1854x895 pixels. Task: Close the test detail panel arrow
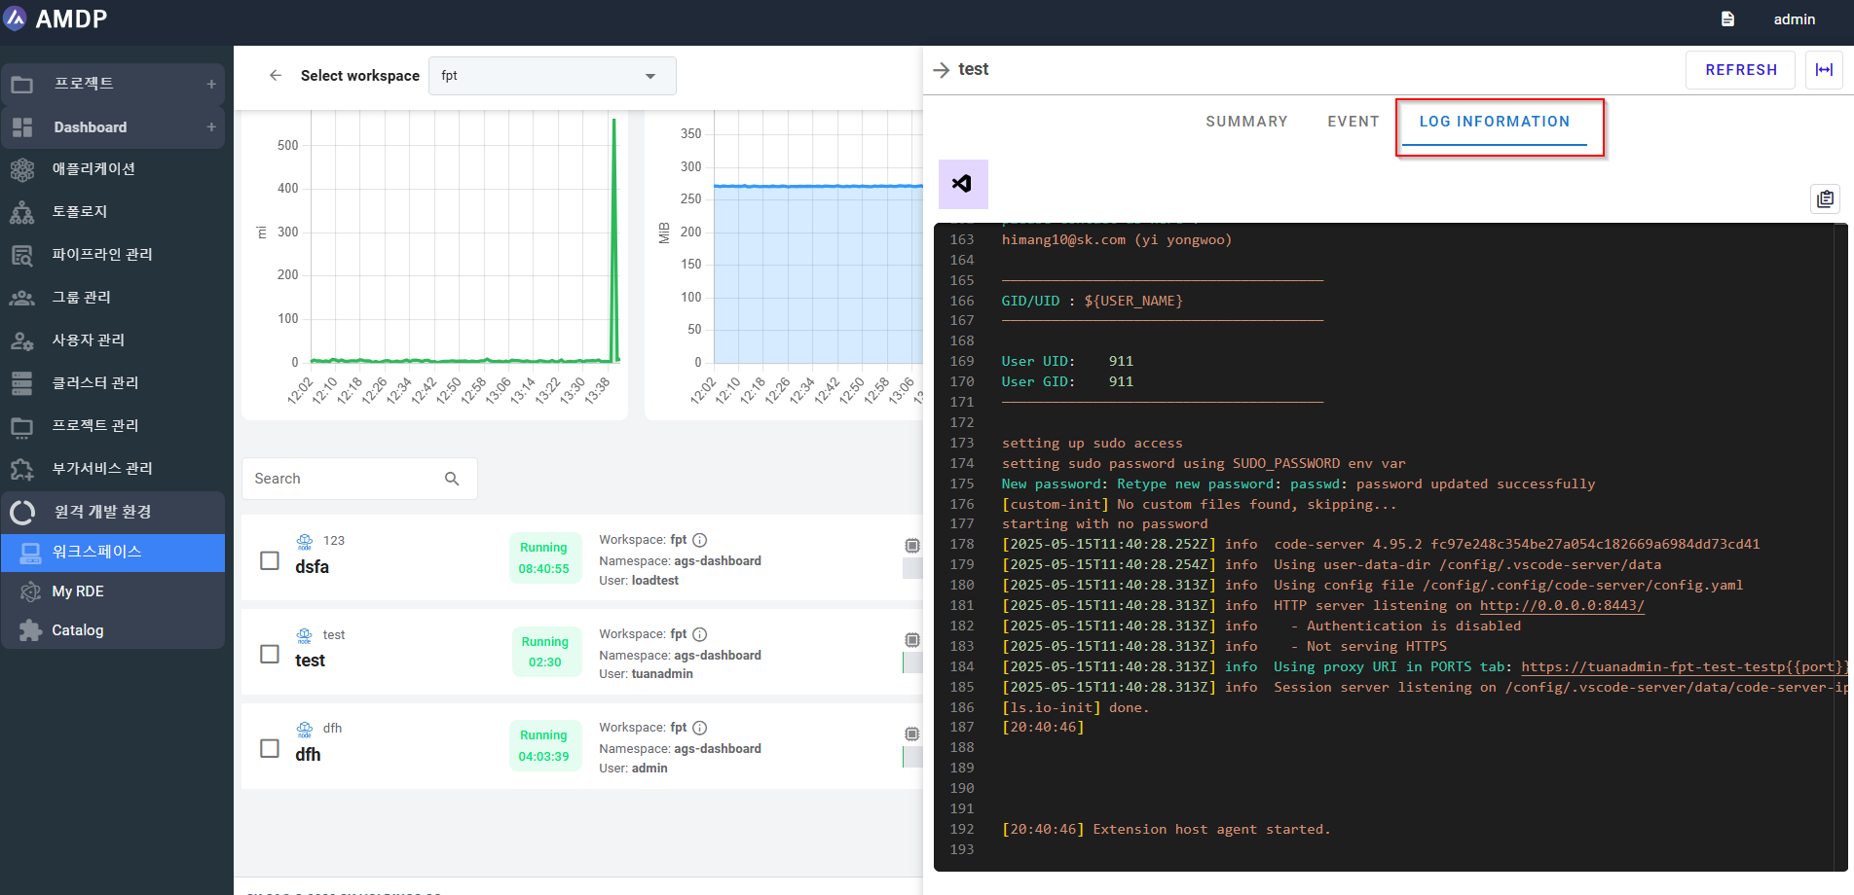(941, 70)
